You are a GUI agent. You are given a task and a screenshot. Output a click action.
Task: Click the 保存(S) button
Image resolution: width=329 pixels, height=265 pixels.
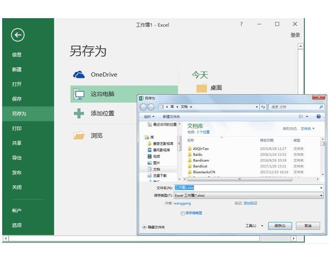tap(280, 226)
